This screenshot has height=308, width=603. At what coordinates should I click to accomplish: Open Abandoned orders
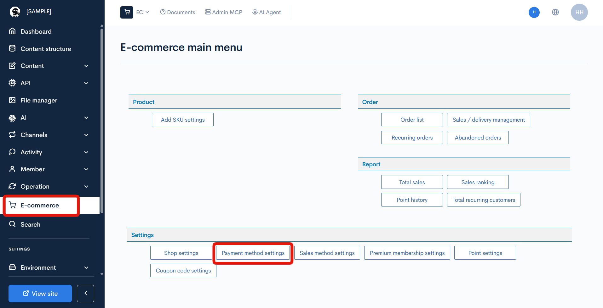[478, 138]
